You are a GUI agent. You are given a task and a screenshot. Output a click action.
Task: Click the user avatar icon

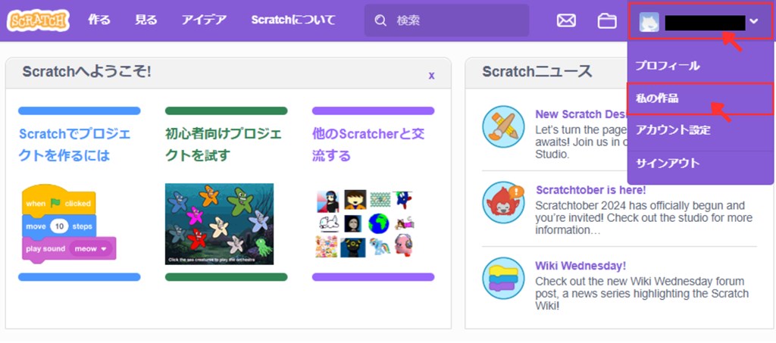tap(649, 22)
